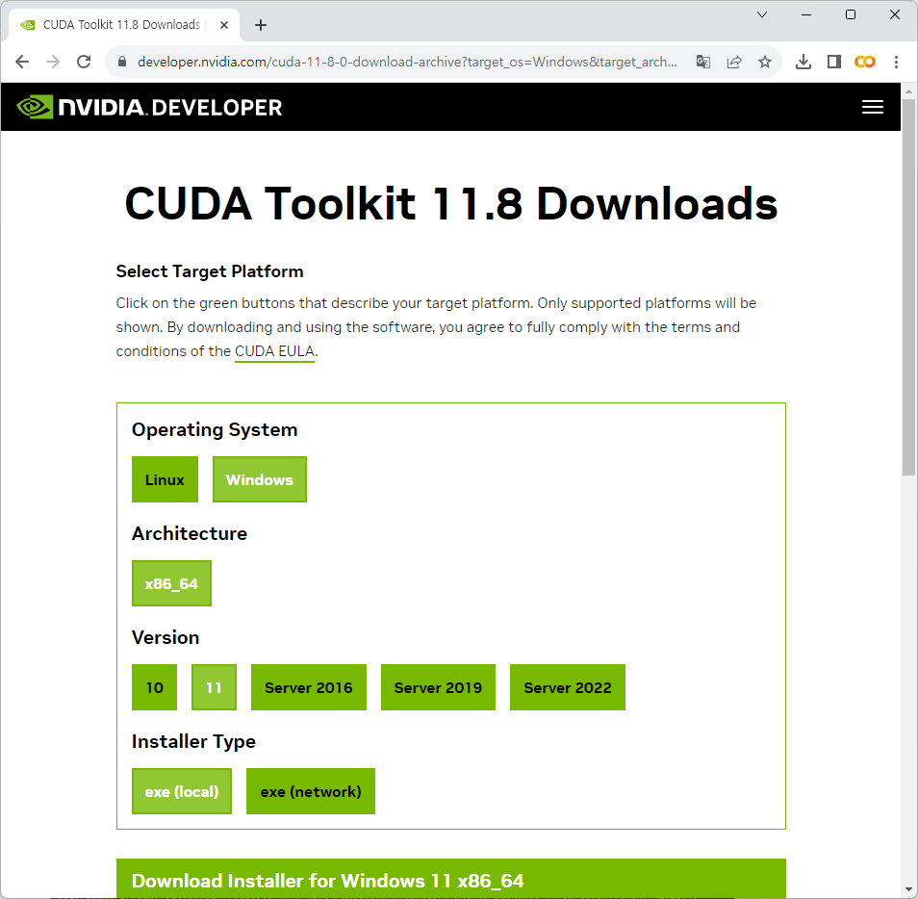The height and width of the screenshot is (899, 918).
Task: Share this page using the share icon
Action: tap(734, 62)
